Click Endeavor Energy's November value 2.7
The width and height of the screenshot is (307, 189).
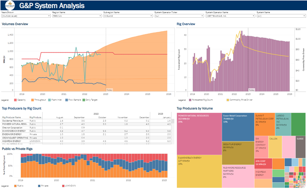coord(126,134)
